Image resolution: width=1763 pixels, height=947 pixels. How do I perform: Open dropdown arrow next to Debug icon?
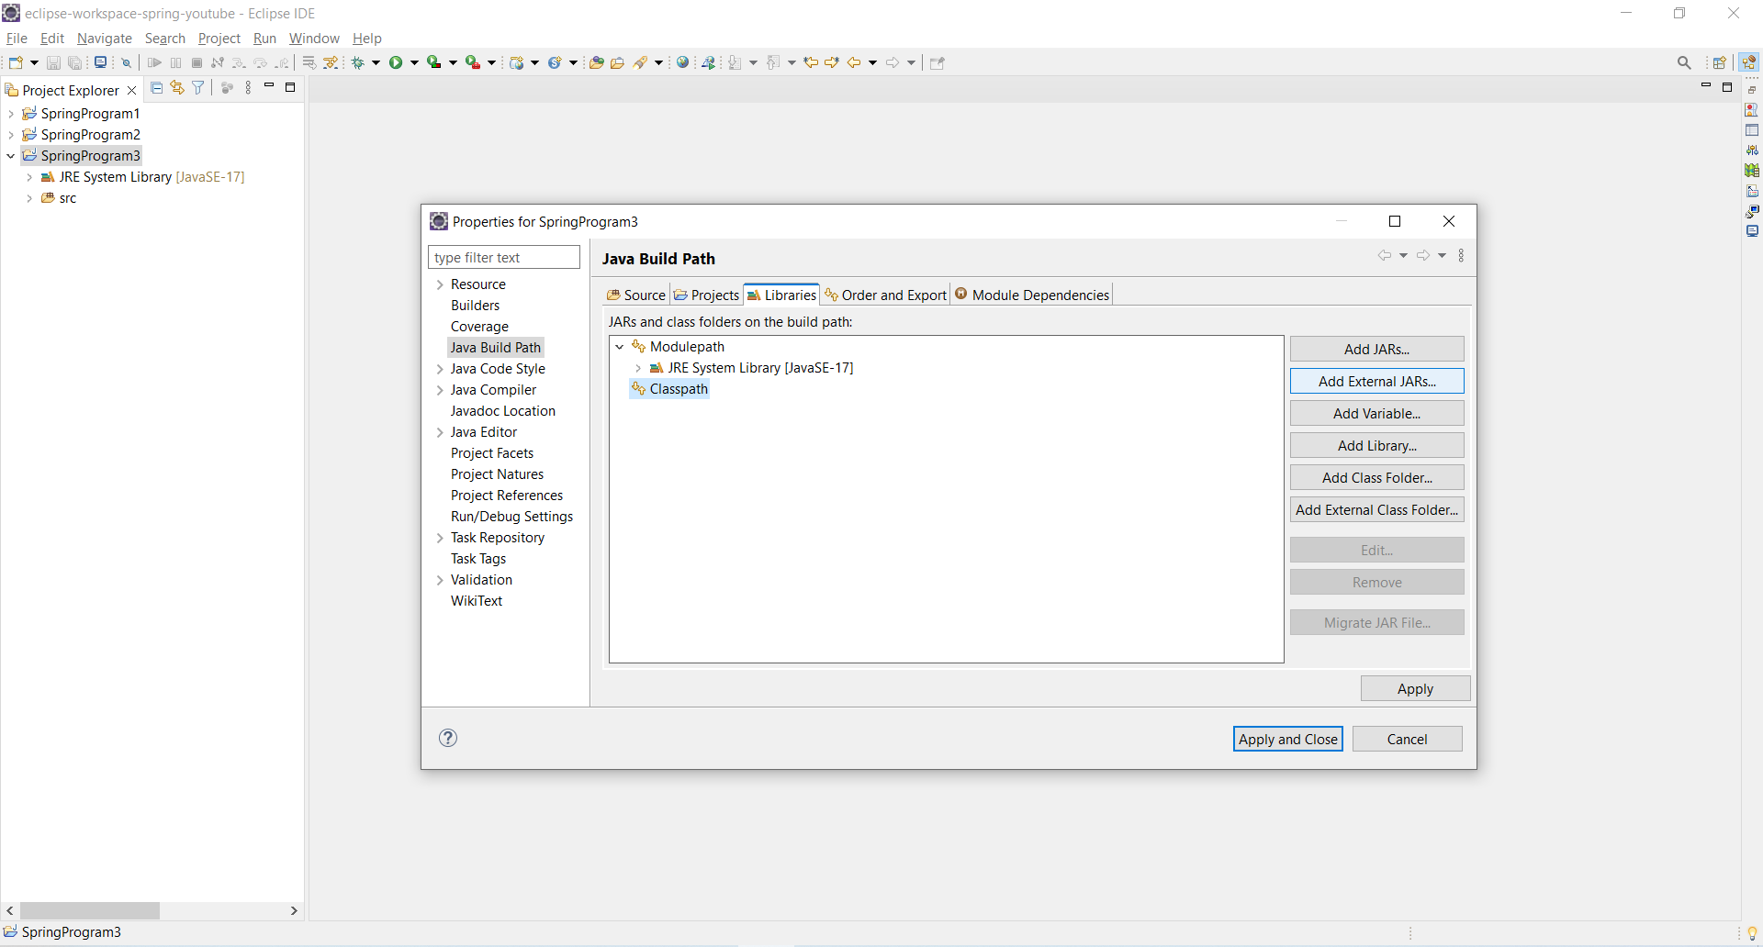click(x=376, y=62)
